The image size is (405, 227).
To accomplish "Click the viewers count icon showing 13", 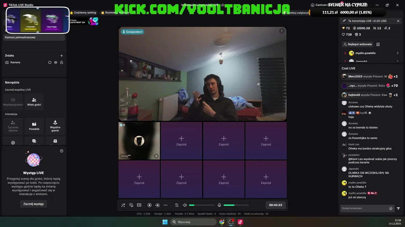I will point(377,28).
